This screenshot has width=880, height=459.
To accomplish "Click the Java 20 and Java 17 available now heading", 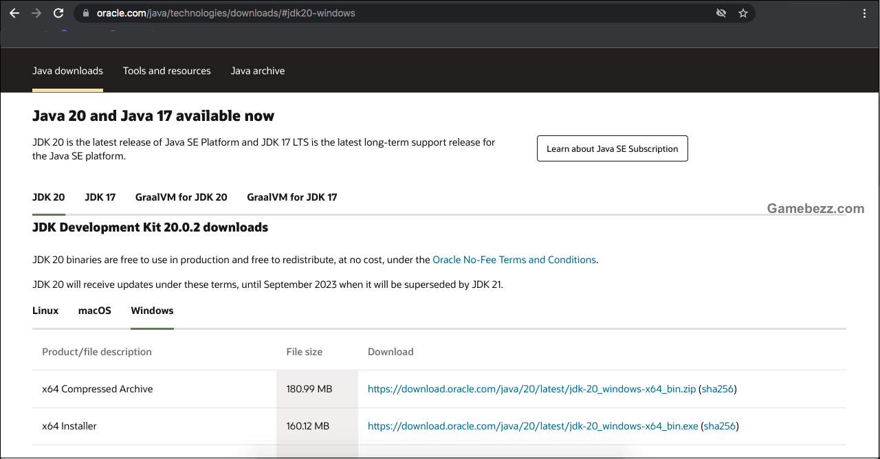I will pyautogui.click(x=153, y=116).
